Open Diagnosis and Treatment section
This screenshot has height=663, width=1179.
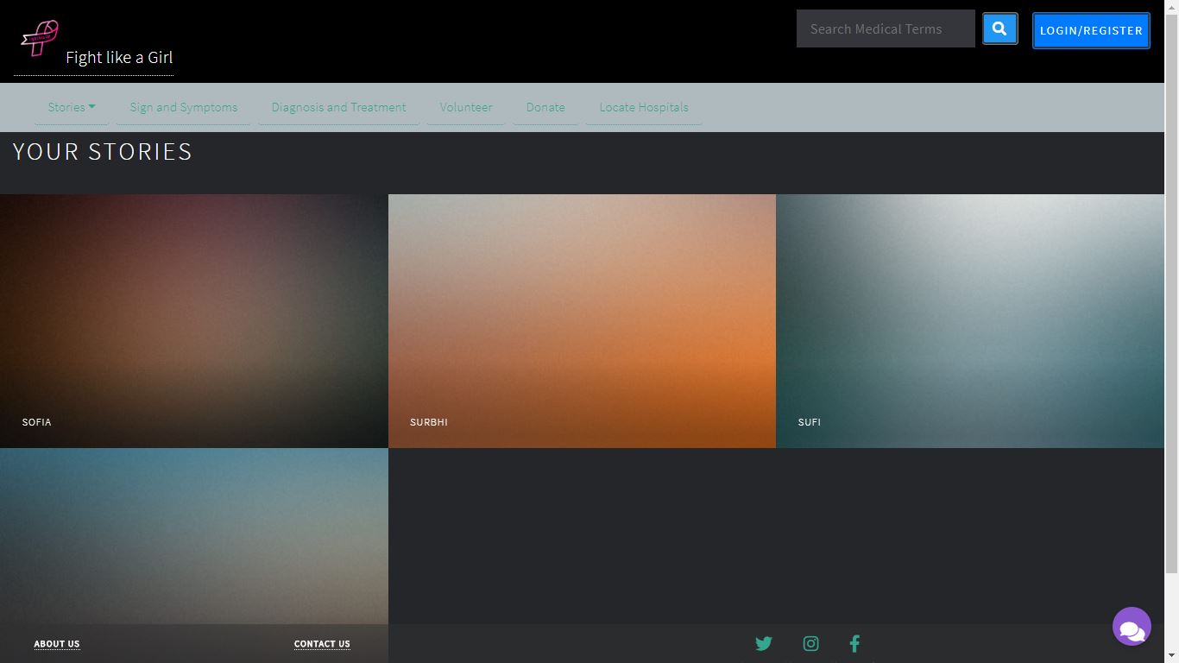(x=338, y=107)
